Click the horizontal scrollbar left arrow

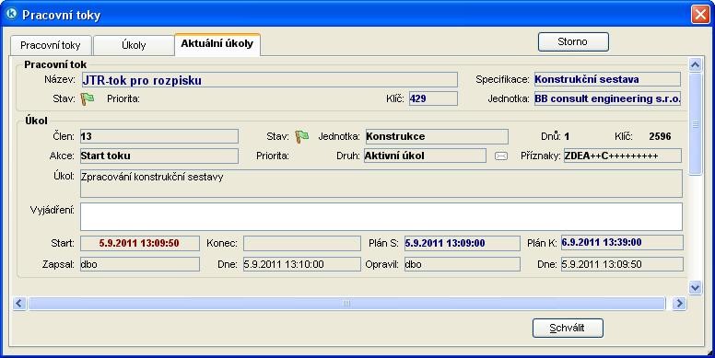click(x=19, y=304)
